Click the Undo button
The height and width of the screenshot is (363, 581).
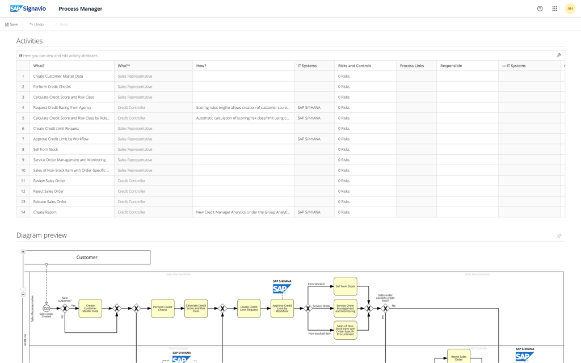(35, 24)
